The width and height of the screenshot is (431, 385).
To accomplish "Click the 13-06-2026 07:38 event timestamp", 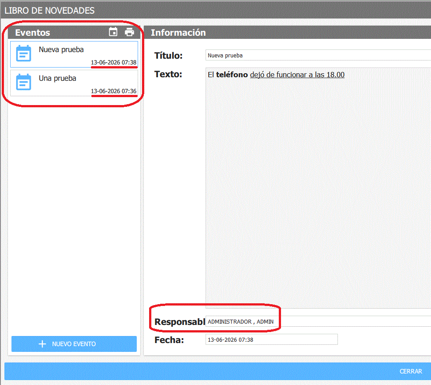I will click(x=113, y=62).
